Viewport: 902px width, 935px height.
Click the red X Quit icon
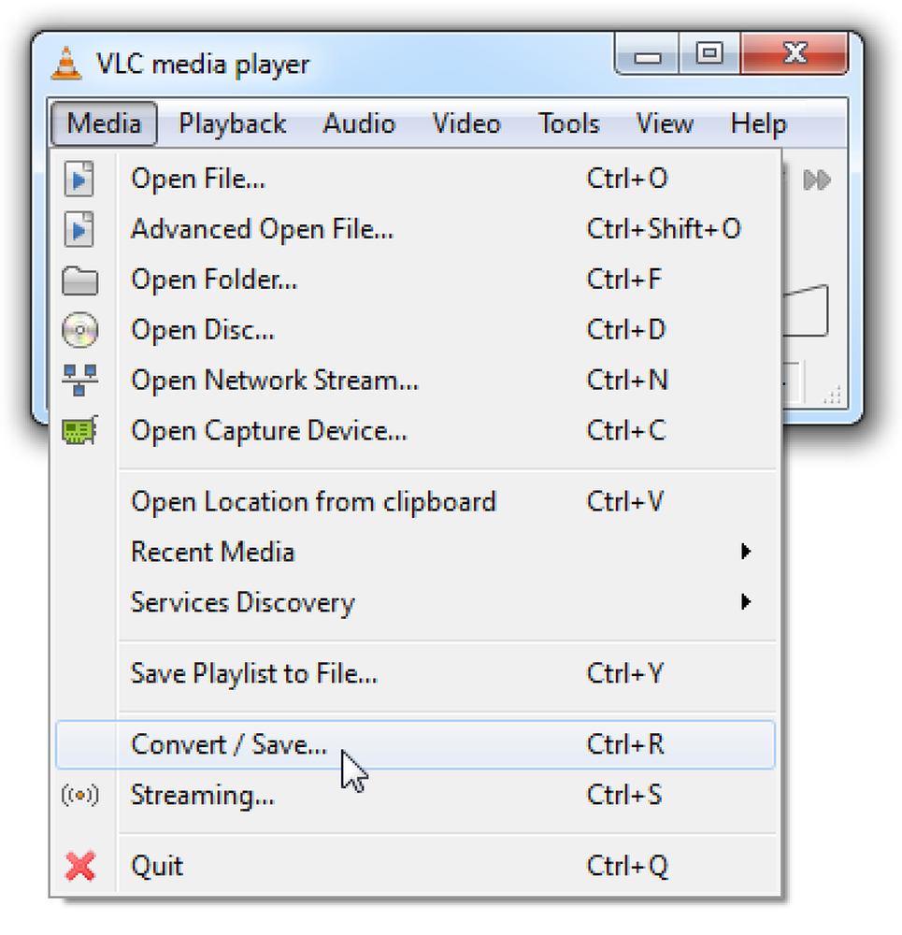(x=80, y=866)
